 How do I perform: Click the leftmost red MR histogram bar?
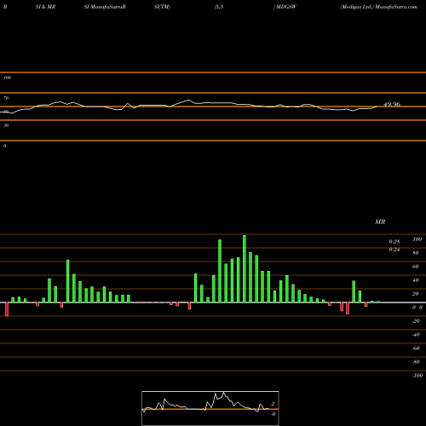coord(7,309)
